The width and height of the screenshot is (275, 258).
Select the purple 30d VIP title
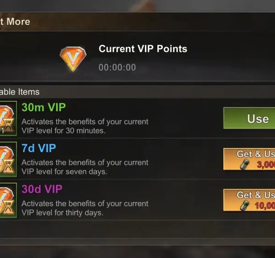(42, 189)
